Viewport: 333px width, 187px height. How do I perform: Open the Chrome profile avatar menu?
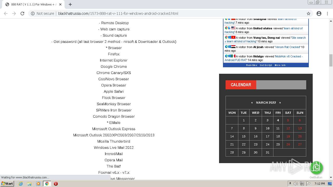point(319,14)
